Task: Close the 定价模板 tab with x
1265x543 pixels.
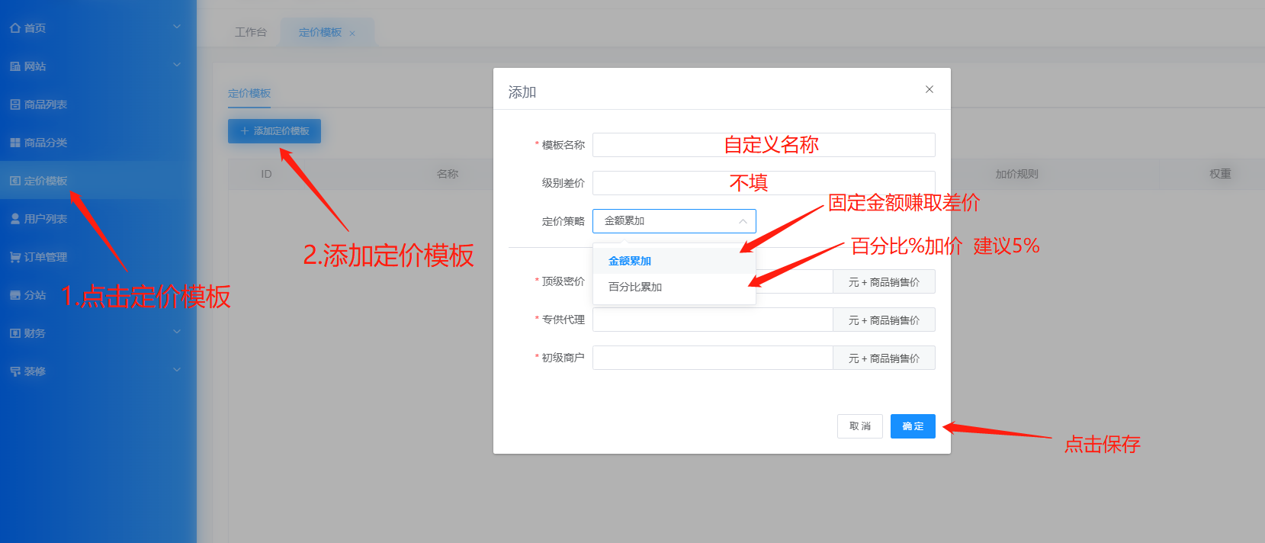Action: tap(352, 34)
